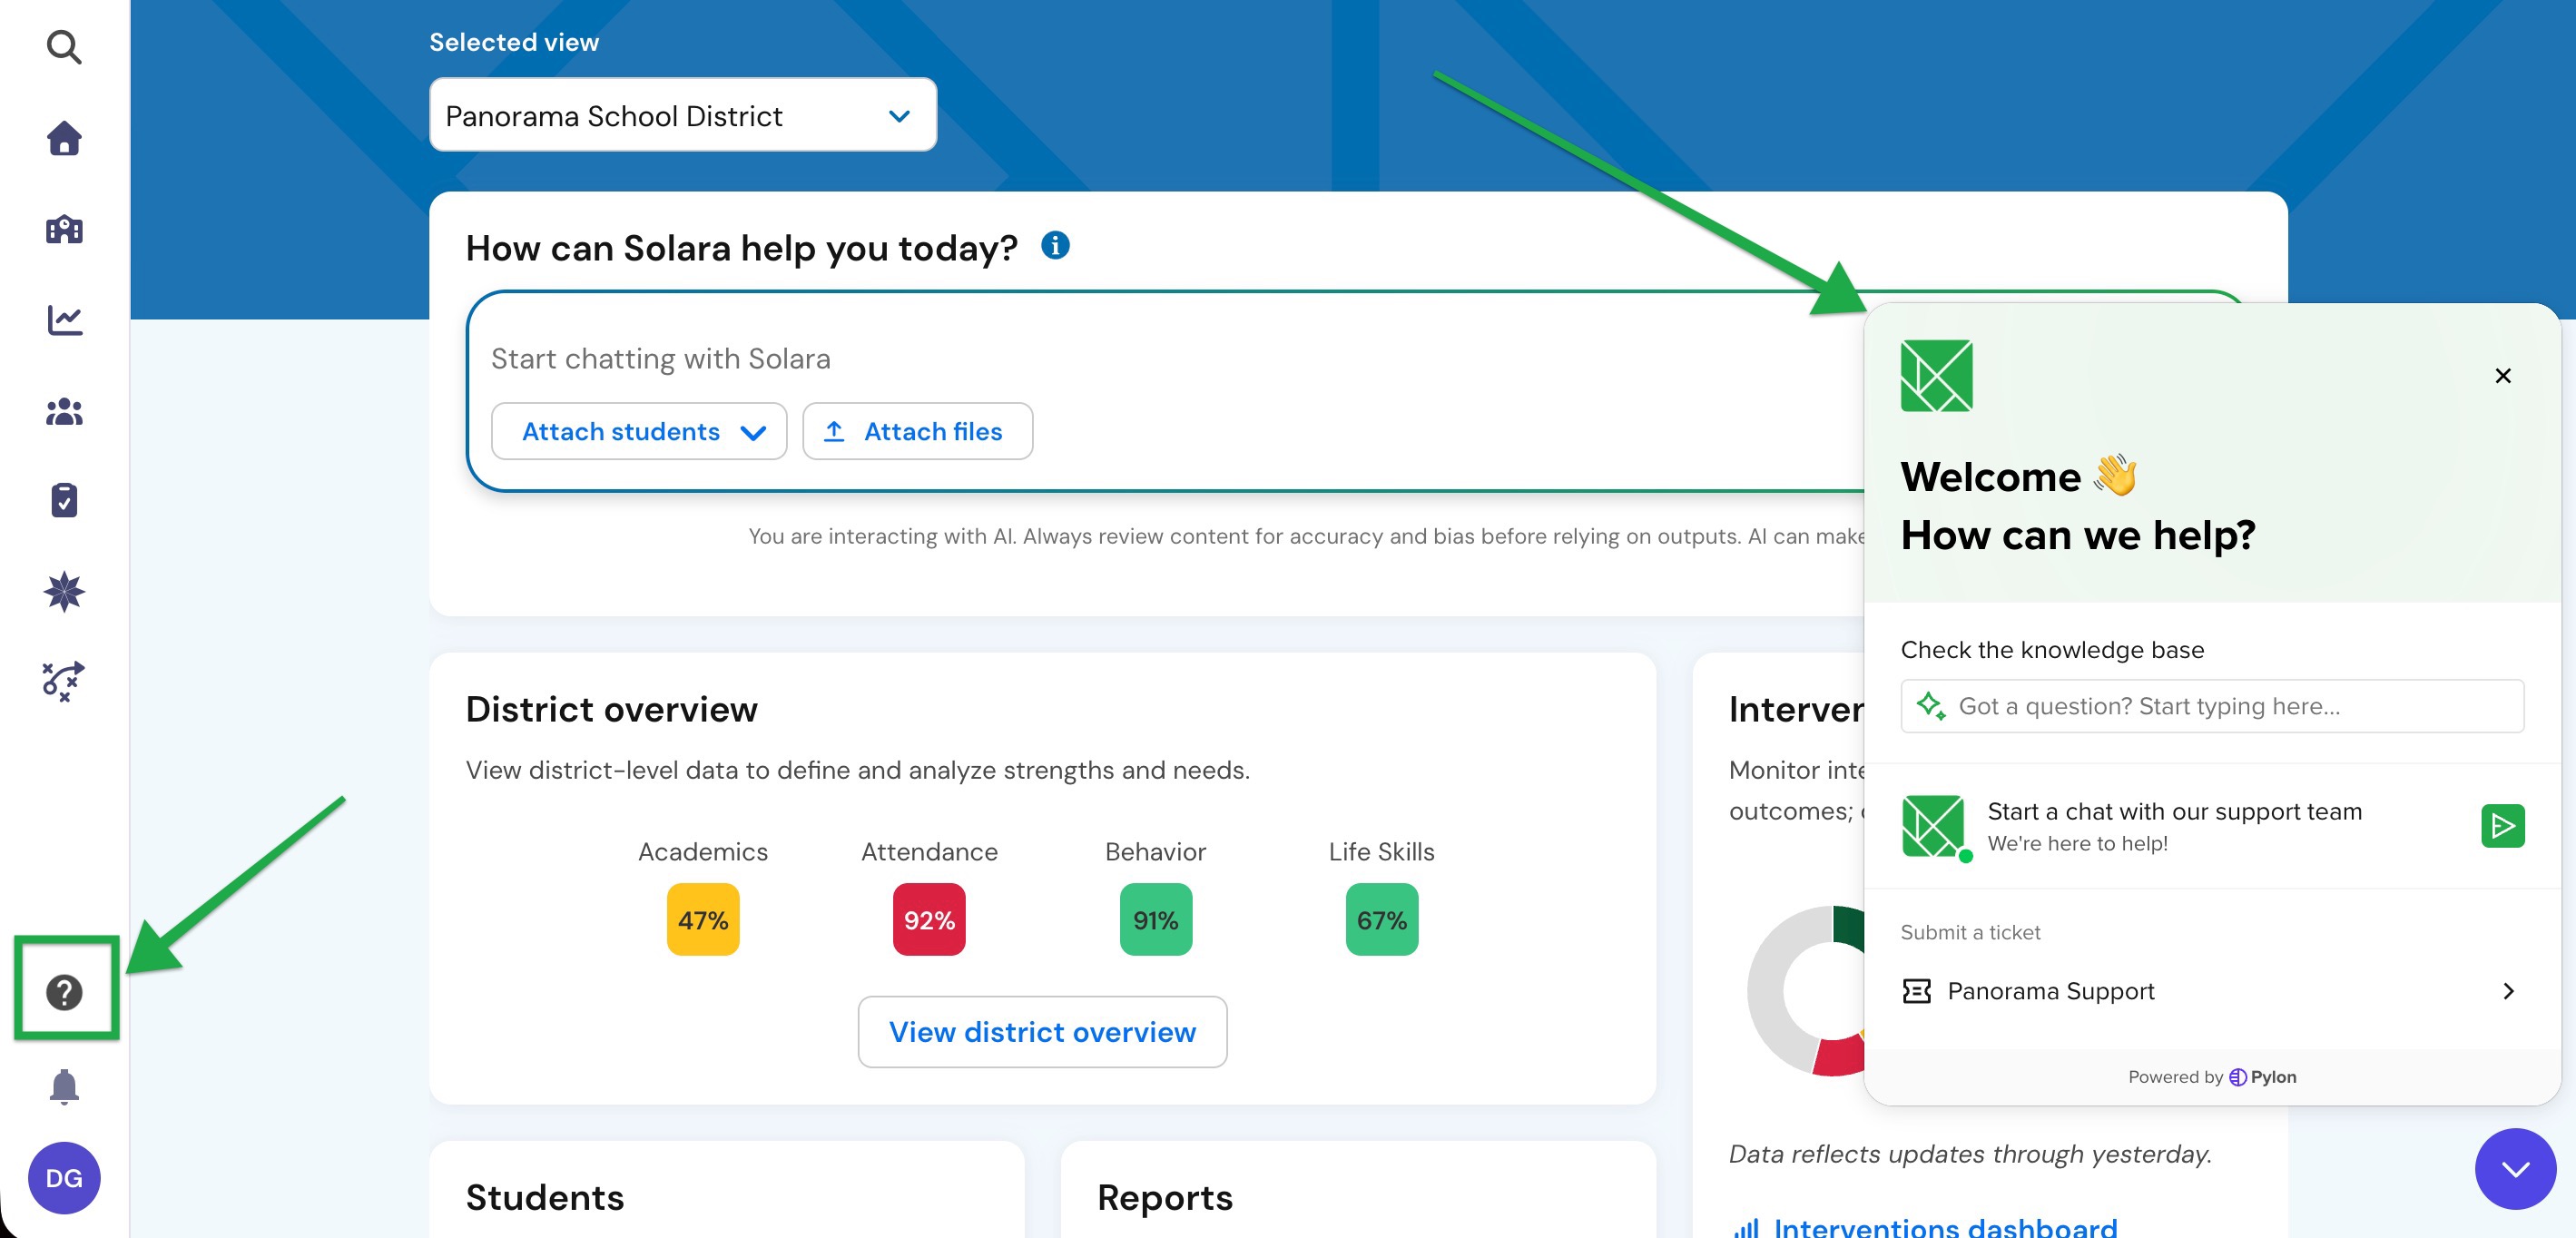This screenshot has height=1238, width=2576.
Task: Open the clipboard checkmark icon in sidebar
Action: 64,500
